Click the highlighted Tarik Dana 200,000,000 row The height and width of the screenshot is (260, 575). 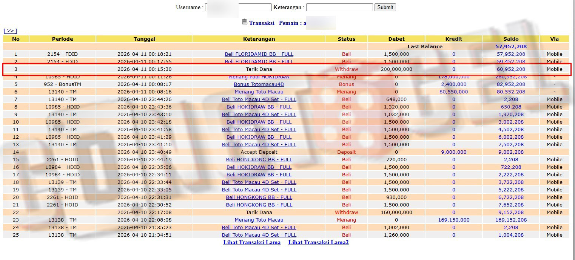(287, 69)
